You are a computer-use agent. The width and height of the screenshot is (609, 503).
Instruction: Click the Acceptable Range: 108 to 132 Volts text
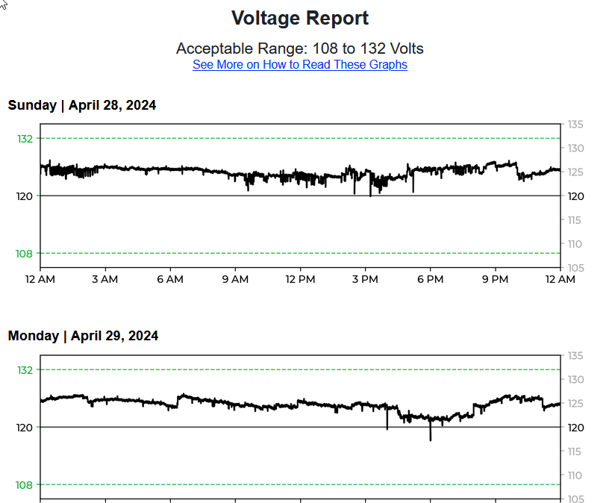tap(300, 49)
